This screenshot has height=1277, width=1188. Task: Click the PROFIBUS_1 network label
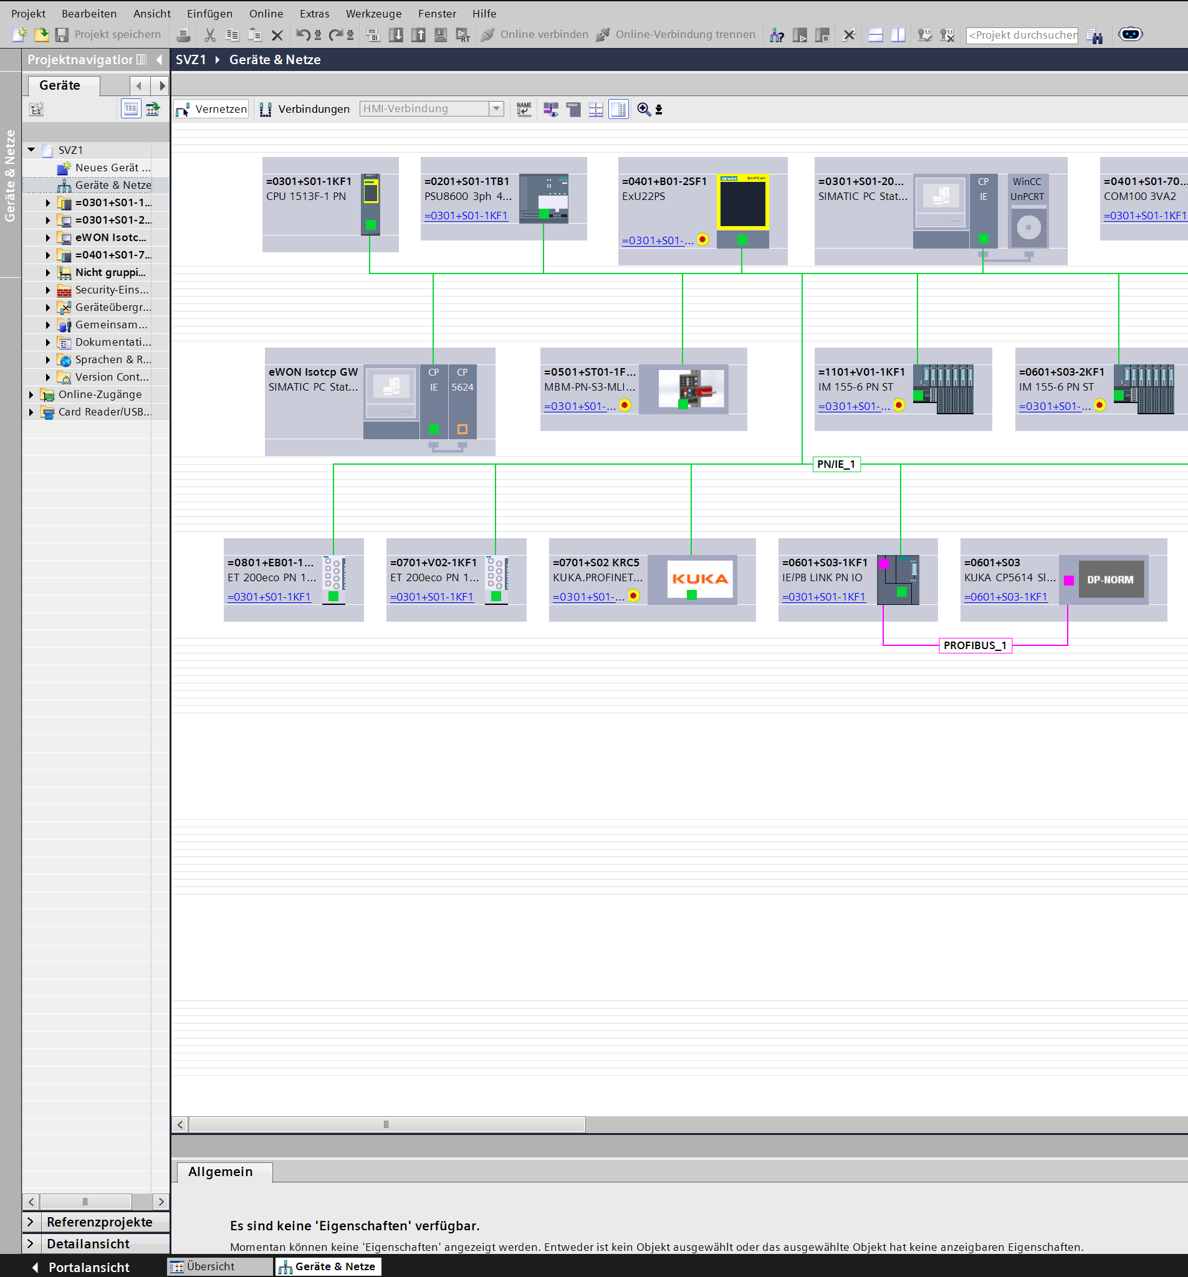(x=975, y=645)
